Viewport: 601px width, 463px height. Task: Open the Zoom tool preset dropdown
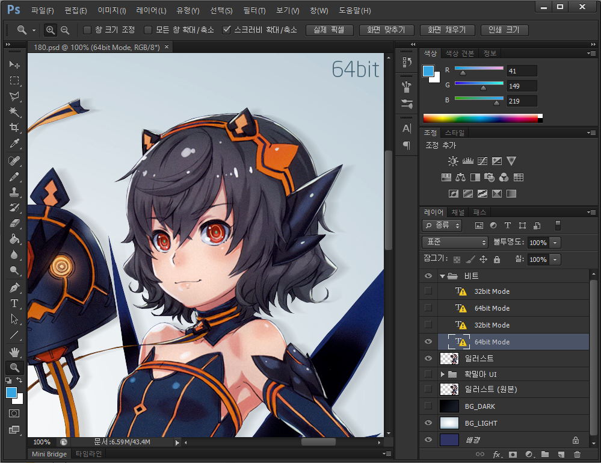click(34, 30)
